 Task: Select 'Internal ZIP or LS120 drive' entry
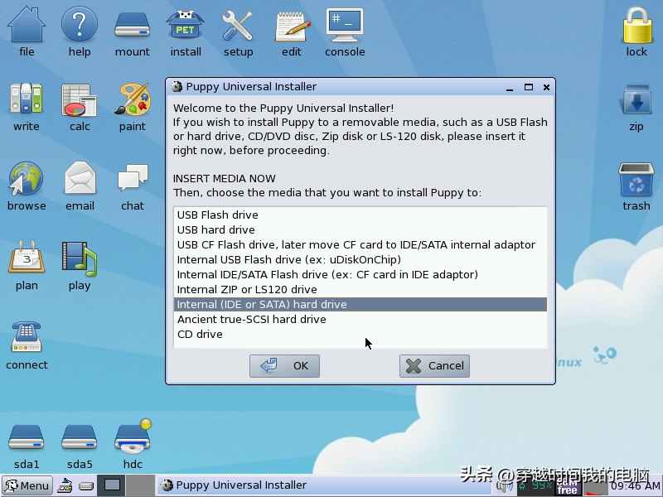tap(361, 289)
